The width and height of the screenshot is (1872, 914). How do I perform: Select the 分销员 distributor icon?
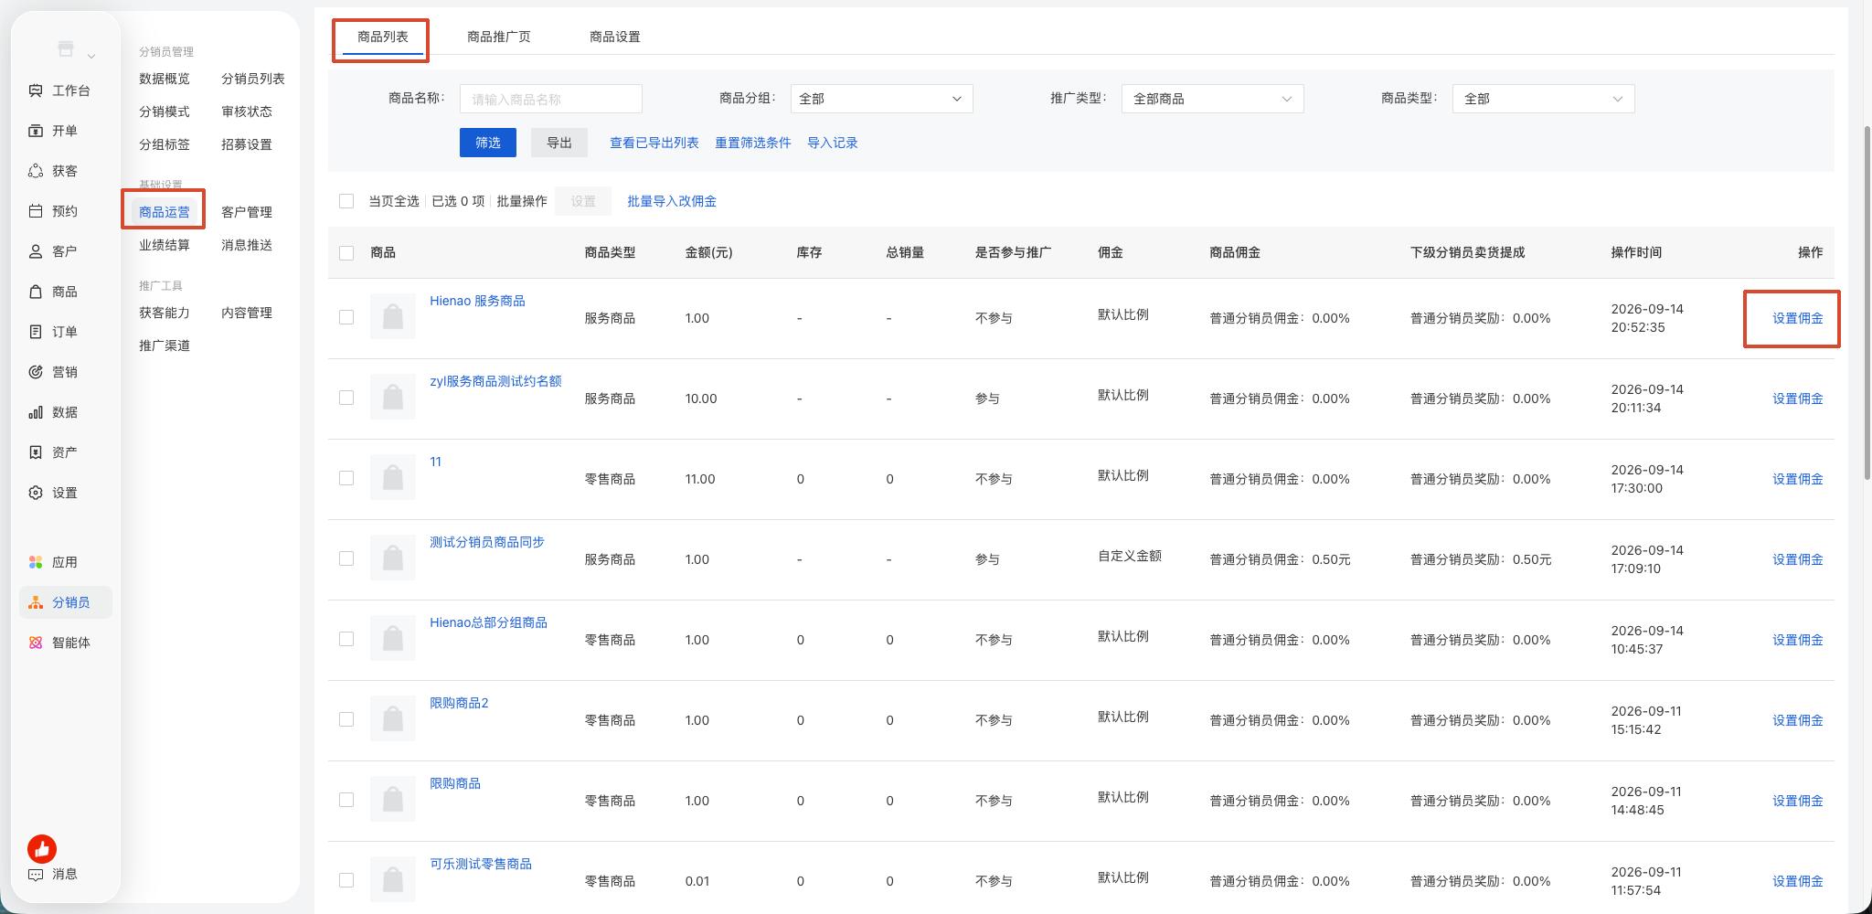(36, 602)
